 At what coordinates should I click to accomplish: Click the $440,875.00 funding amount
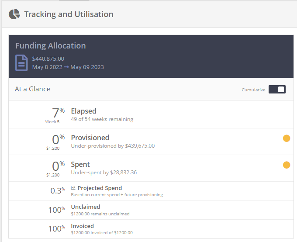(48, 59)
